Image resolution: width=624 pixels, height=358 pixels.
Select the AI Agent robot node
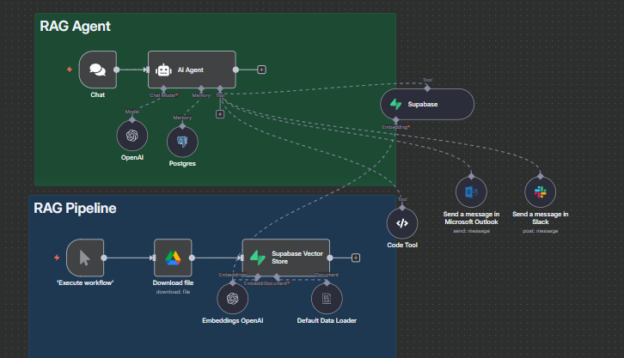coord(191,69)
